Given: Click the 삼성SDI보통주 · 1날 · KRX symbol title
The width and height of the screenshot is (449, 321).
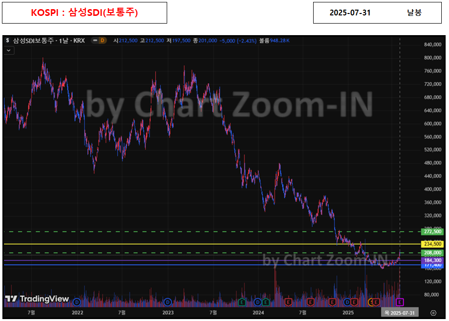Looking at the screenshot, I should click(49, 40).
